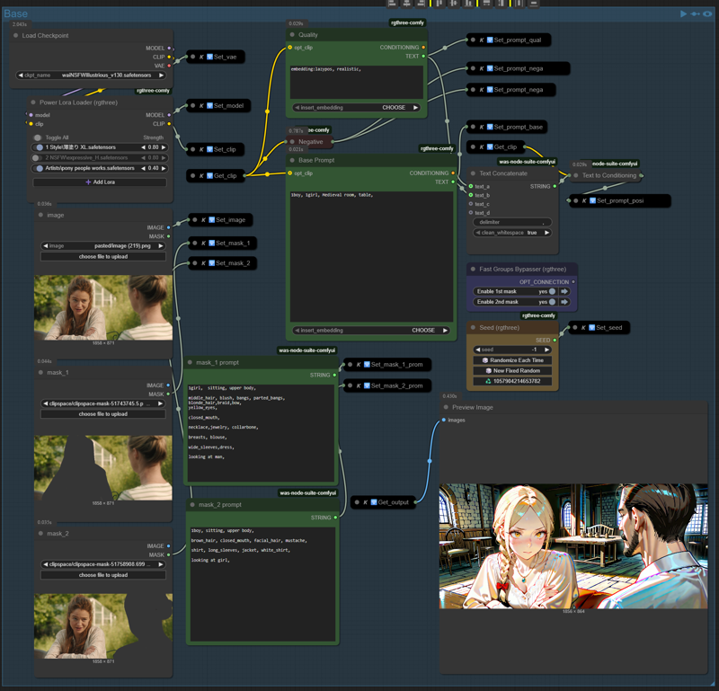Toggle the 1 Style XL.safetensors lora switch
719x691 pixels.
39,147
